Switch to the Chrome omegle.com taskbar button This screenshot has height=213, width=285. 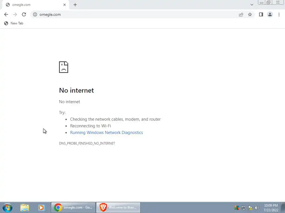coord(73,207)
